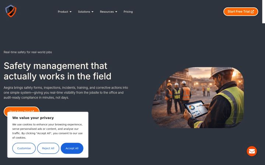Screen dimensions: 265x165
Task: Reject all cookies
Action: [48, 148]
